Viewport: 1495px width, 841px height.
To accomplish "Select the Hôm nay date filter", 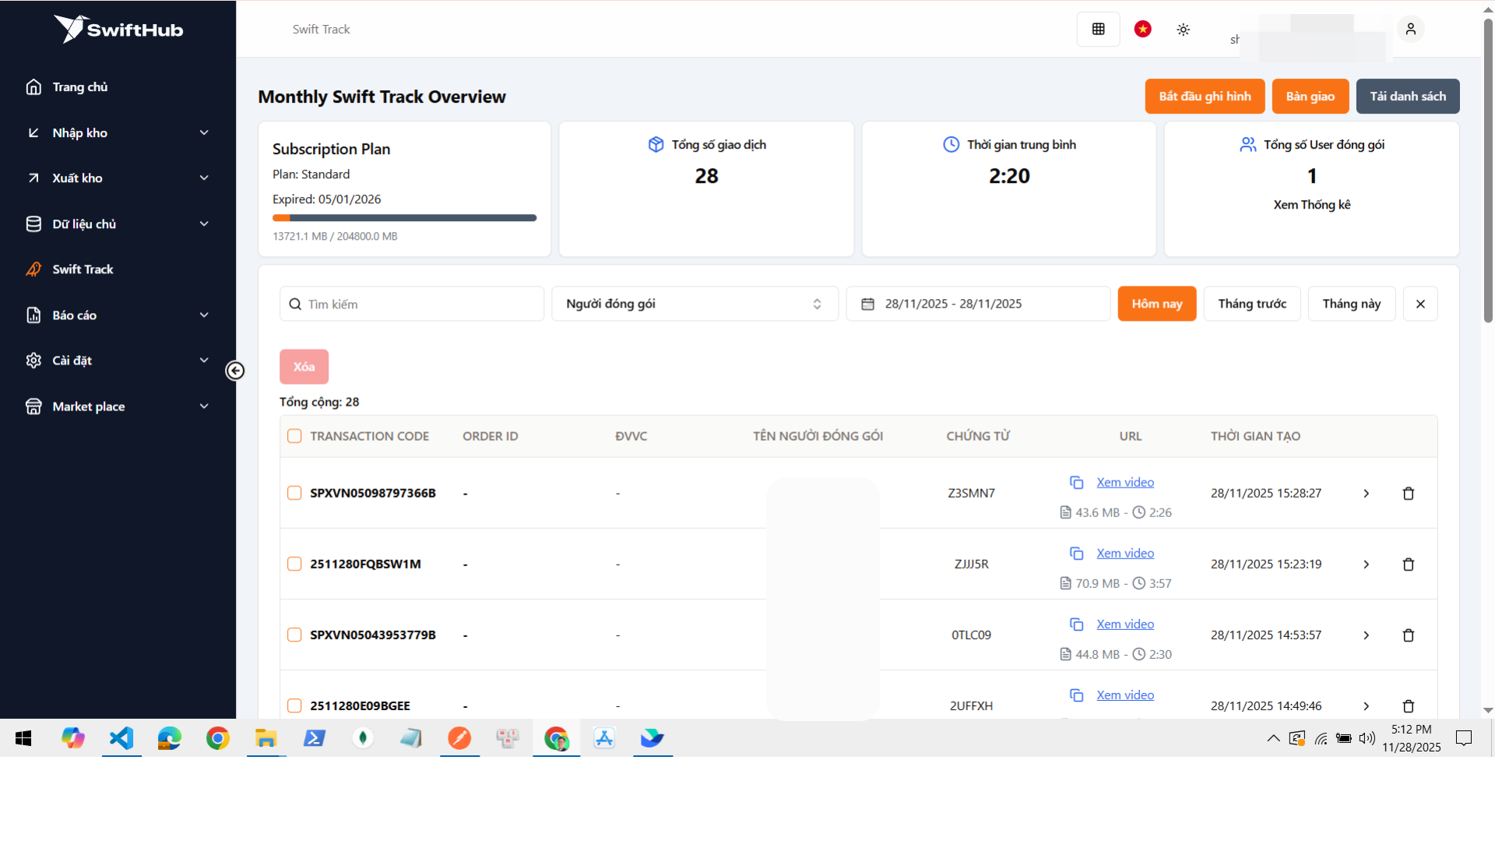I will (1156, 304).
